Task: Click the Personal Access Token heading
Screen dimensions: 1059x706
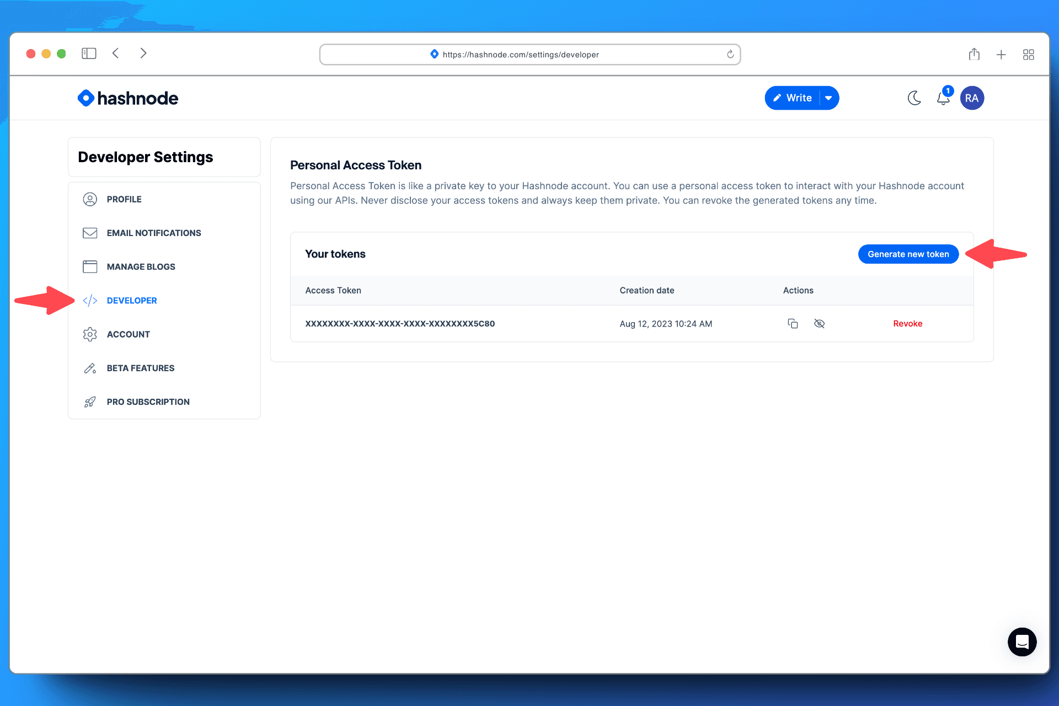Action: 356,165
